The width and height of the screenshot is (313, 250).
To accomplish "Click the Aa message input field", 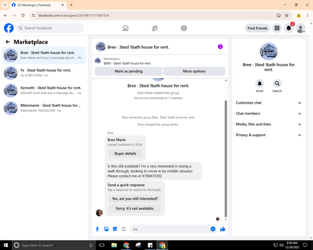I will (x=170, y=229).
